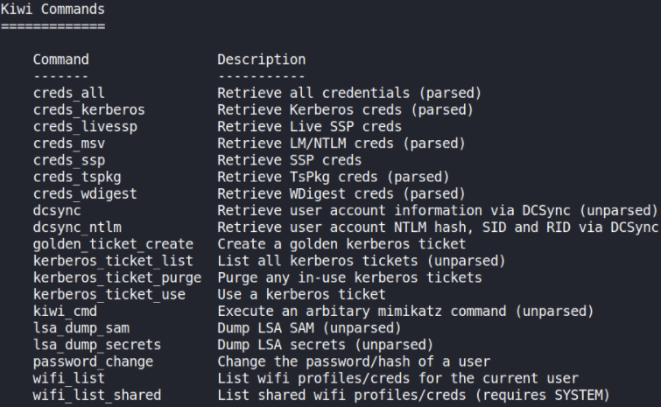This screenshot has width=661, height=407.
Task: Click 'Dump LSA SAM (unparsed)' description text
Action: coord(309,328)
